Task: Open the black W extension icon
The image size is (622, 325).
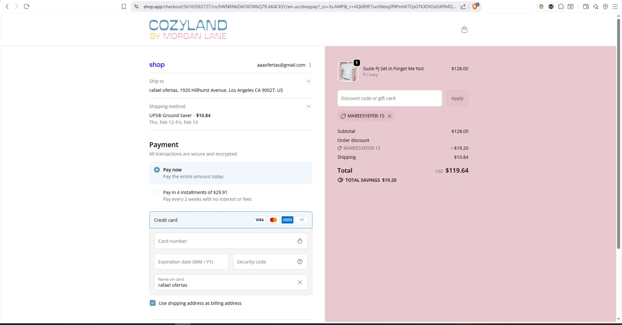Action: coord(551,7)
